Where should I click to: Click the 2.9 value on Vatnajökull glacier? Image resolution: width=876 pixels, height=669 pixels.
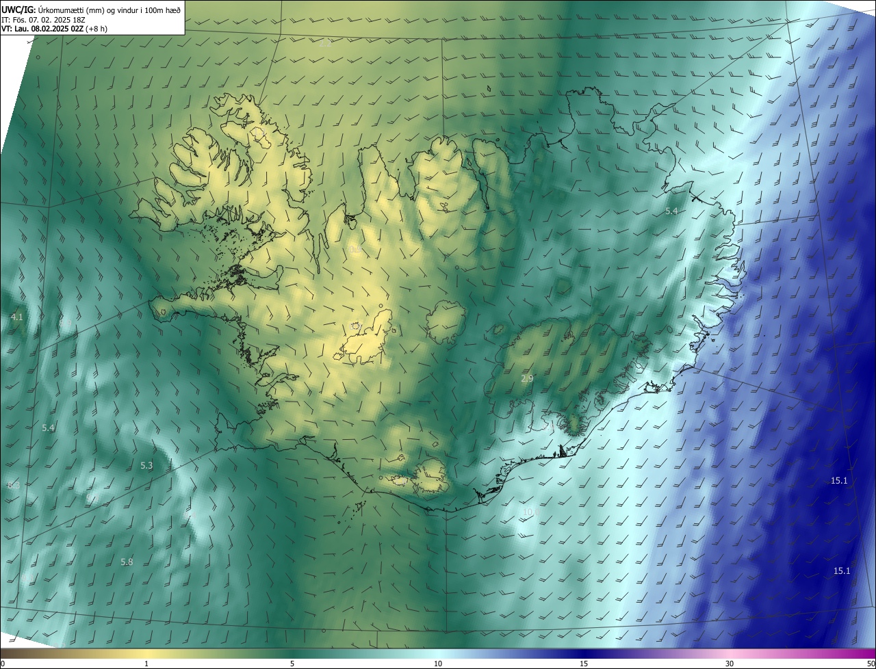(527, 378)
